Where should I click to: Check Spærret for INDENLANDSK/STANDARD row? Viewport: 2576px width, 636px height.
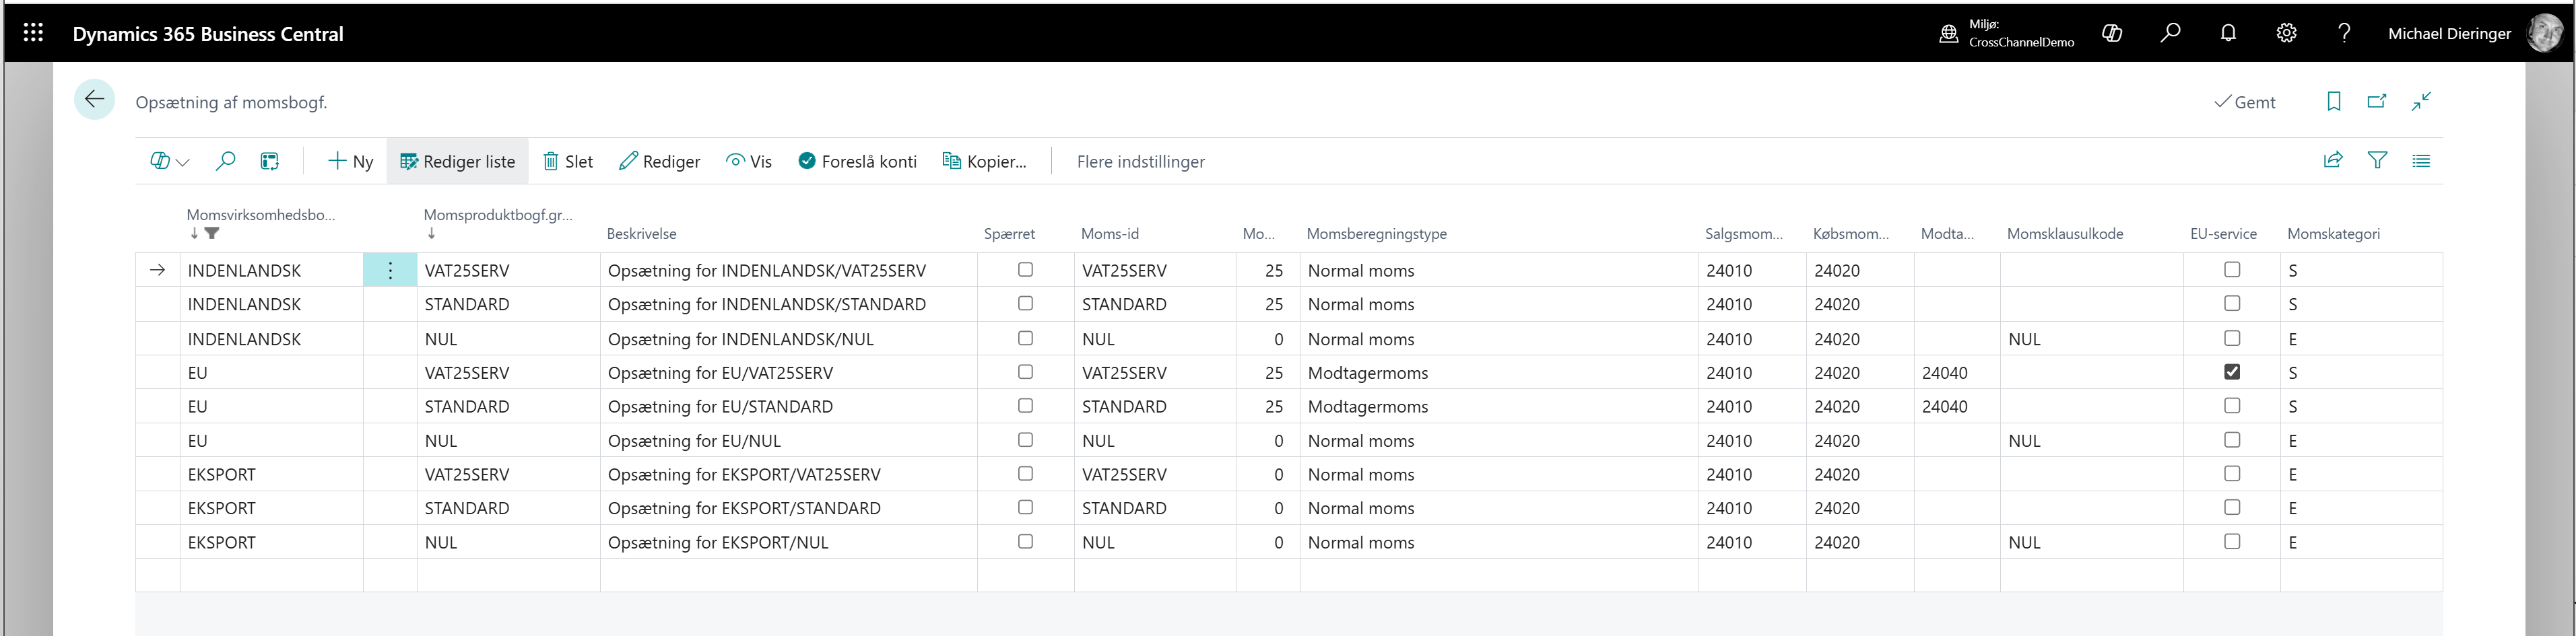point(1025,303)
